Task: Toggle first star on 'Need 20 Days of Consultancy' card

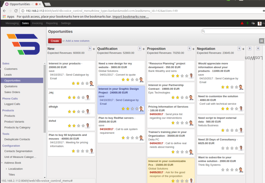Action: (x=223, y=148)
